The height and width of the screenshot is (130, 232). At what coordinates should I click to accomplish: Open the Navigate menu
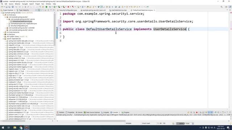tap(25, 4)
